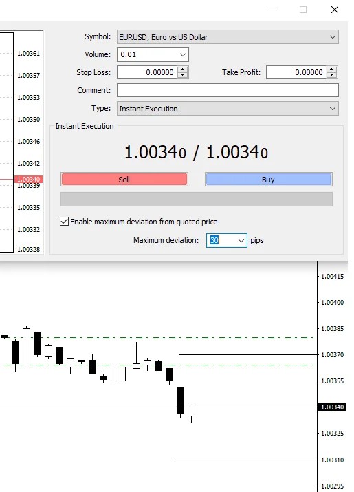Click the 1.00370 price label on the main chart scale

[x=333, y=355]
